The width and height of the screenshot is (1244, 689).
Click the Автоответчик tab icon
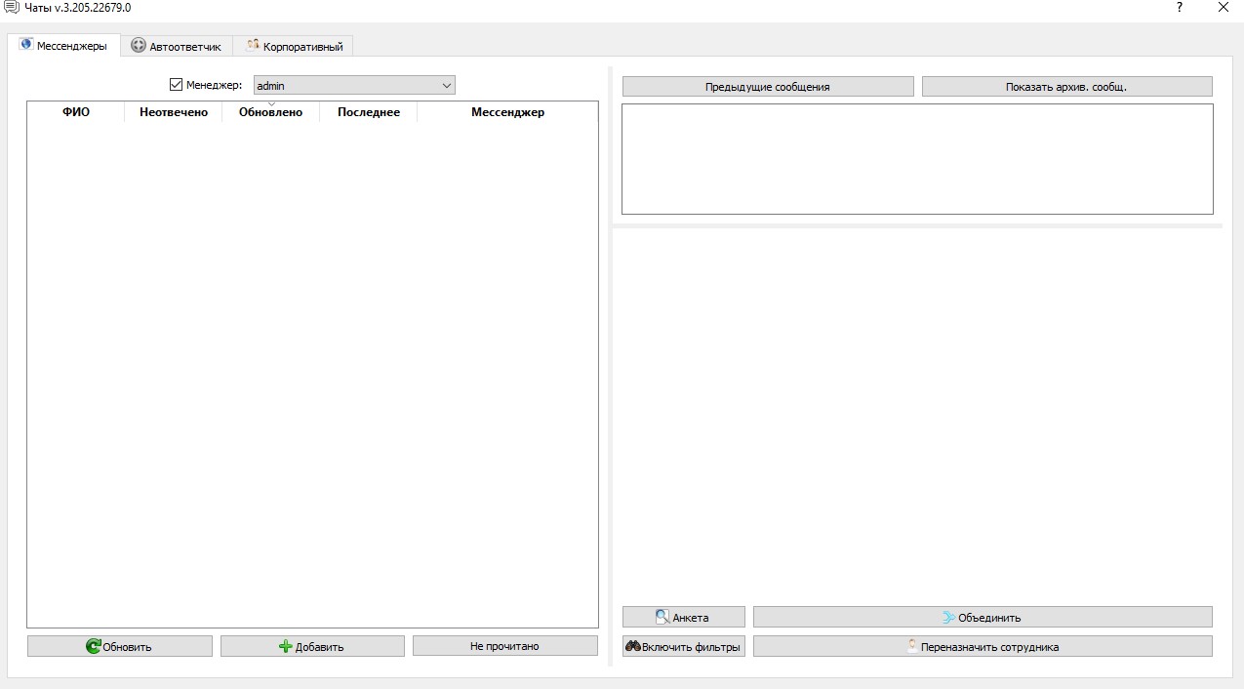click(139, 46)
